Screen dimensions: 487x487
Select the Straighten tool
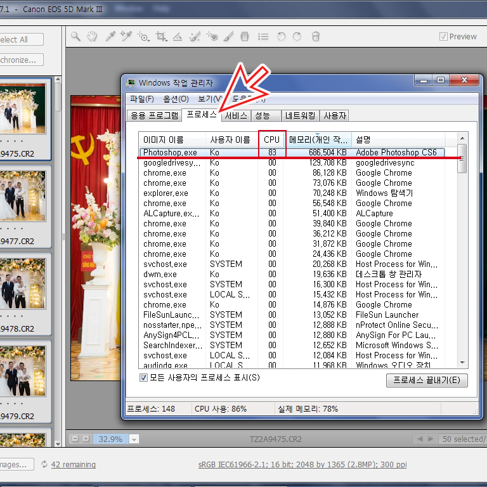pyautogui.click(x=178, y=37)
